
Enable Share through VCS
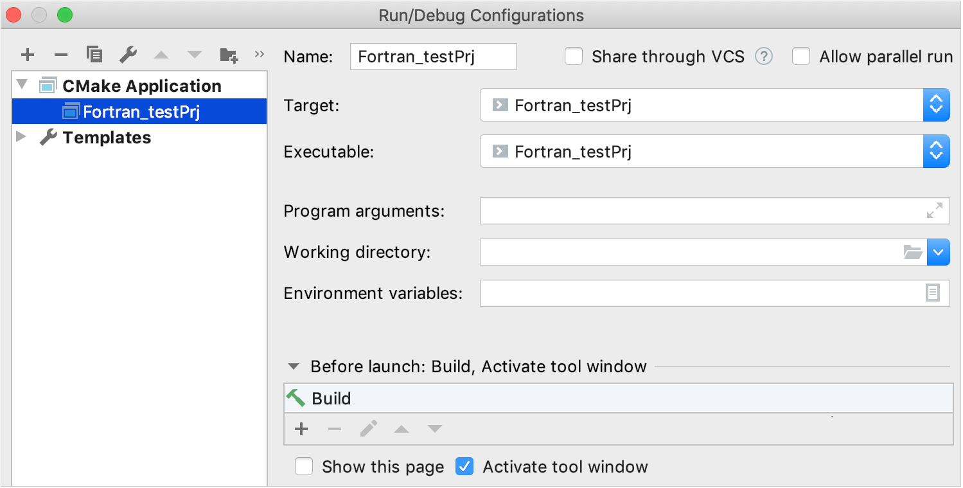(x=574, y=56)
